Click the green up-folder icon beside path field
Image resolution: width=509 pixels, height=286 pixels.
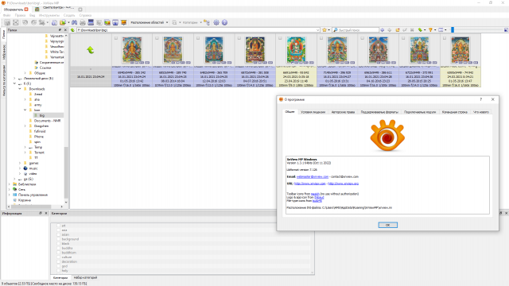click(72, 30)
